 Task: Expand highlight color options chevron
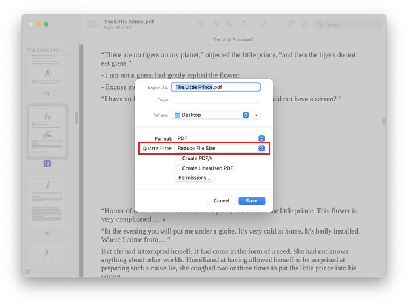277,24
